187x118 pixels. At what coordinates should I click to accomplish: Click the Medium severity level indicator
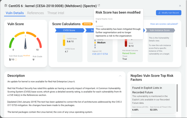point(95,43)
